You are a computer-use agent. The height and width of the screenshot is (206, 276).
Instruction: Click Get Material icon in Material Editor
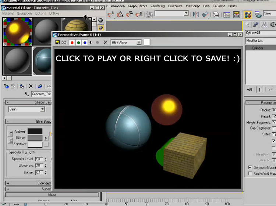pos(6,86)
